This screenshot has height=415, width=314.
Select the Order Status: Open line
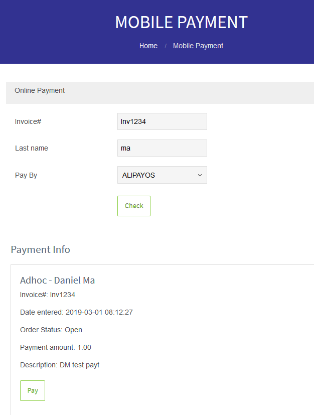51,330
